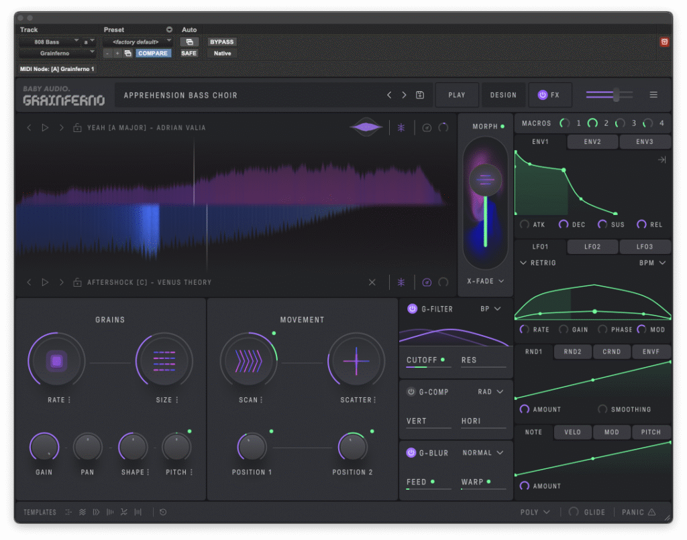Toggle WARP modulation indicator dot
687x540 pixels.
pos(488,481)
